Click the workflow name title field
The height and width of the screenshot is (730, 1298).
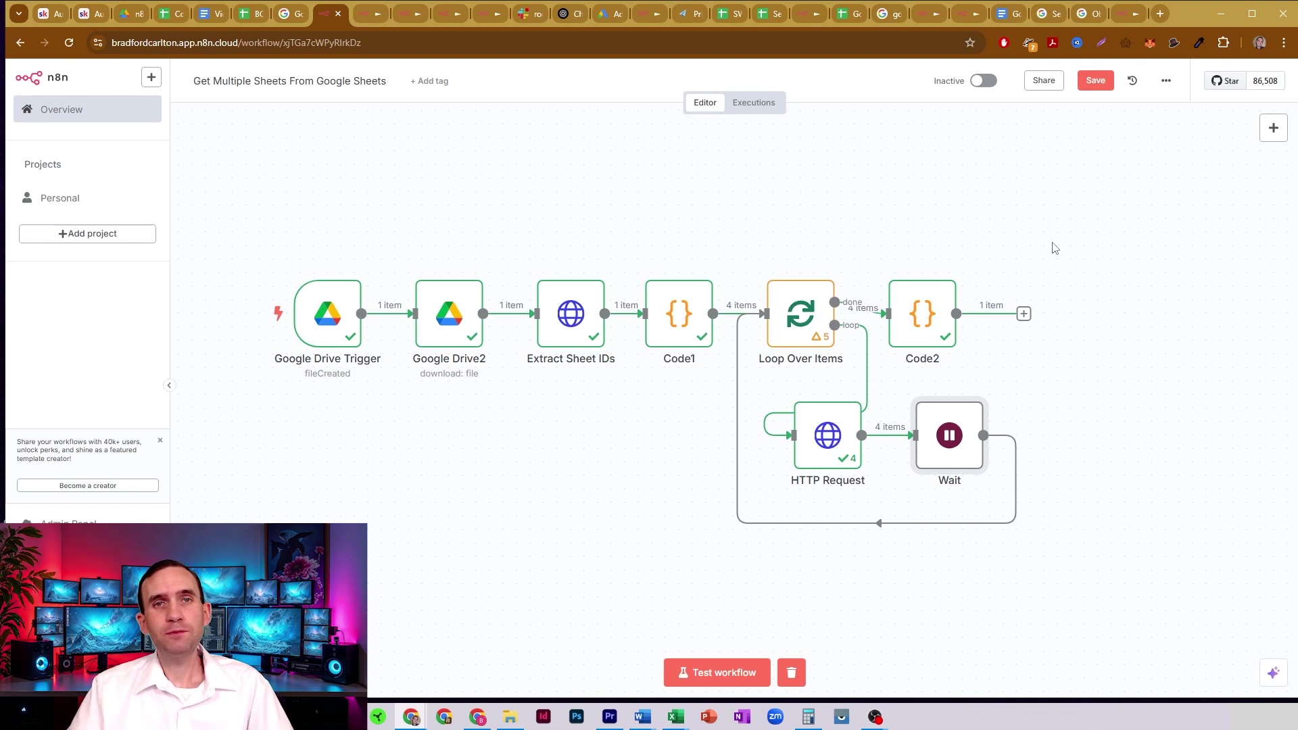tap(289, 81)
